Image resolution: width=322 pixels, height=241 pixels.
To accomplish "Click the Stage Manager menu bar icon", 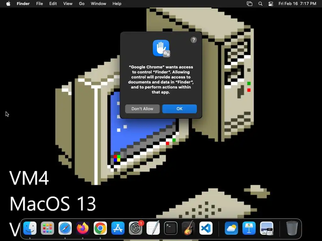I will coord(249,4).
